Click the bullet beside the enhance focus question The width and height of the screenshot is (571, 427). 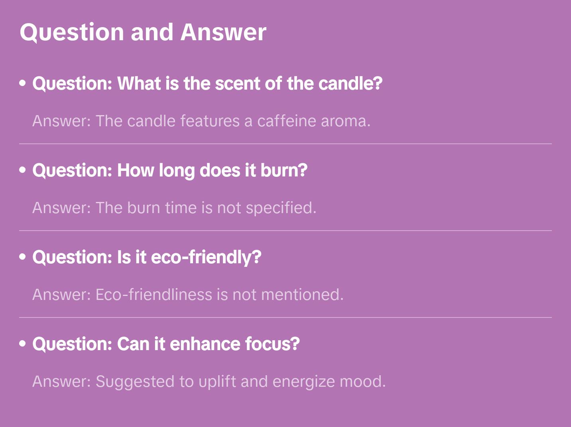23,344
